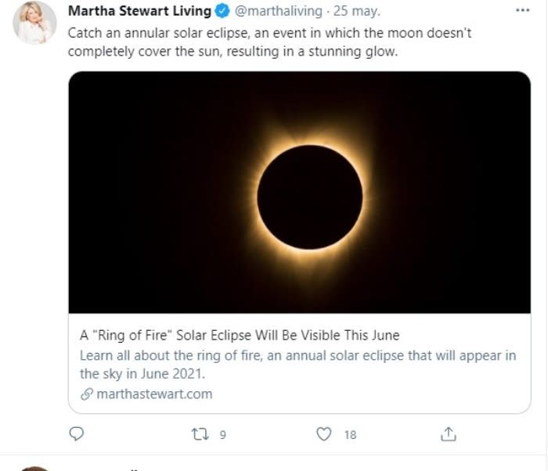Viewport: 548px width, 471px height.
Task: Open Martha Stewart's profile picture
Action: pyautogui.click(x=35, y=23)
